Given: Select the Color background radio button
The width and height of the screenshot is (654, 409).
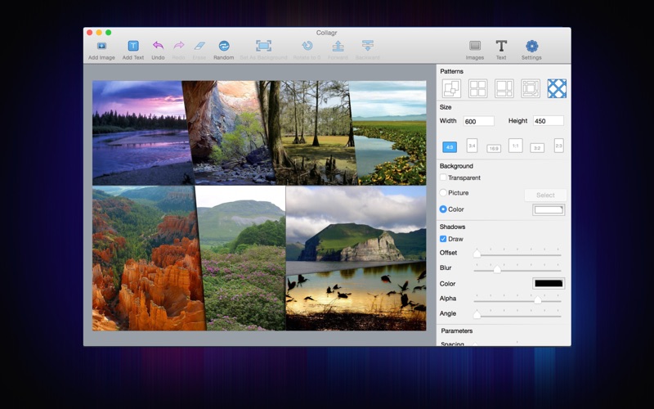Looking at the screenshot, I should point(443,209).
